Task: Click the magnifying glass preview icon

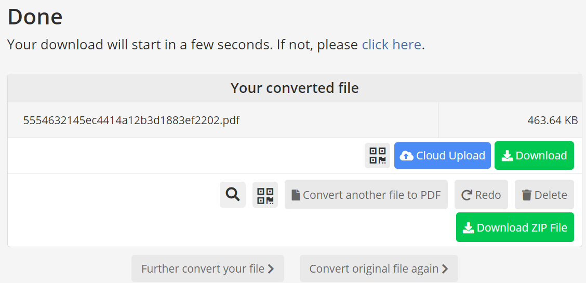Action: 233,195
